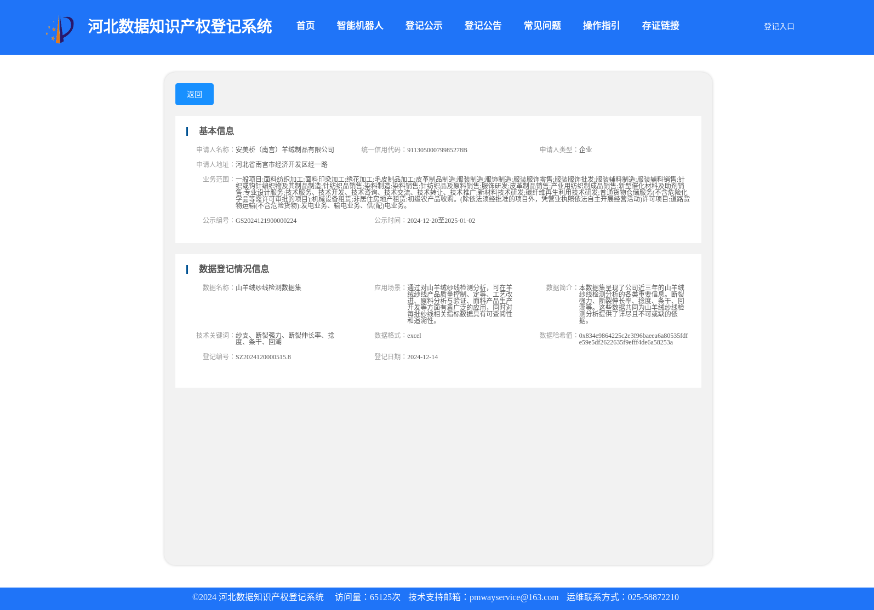
Task: Select the 基本信息 section heading
Action: (216, 131)
